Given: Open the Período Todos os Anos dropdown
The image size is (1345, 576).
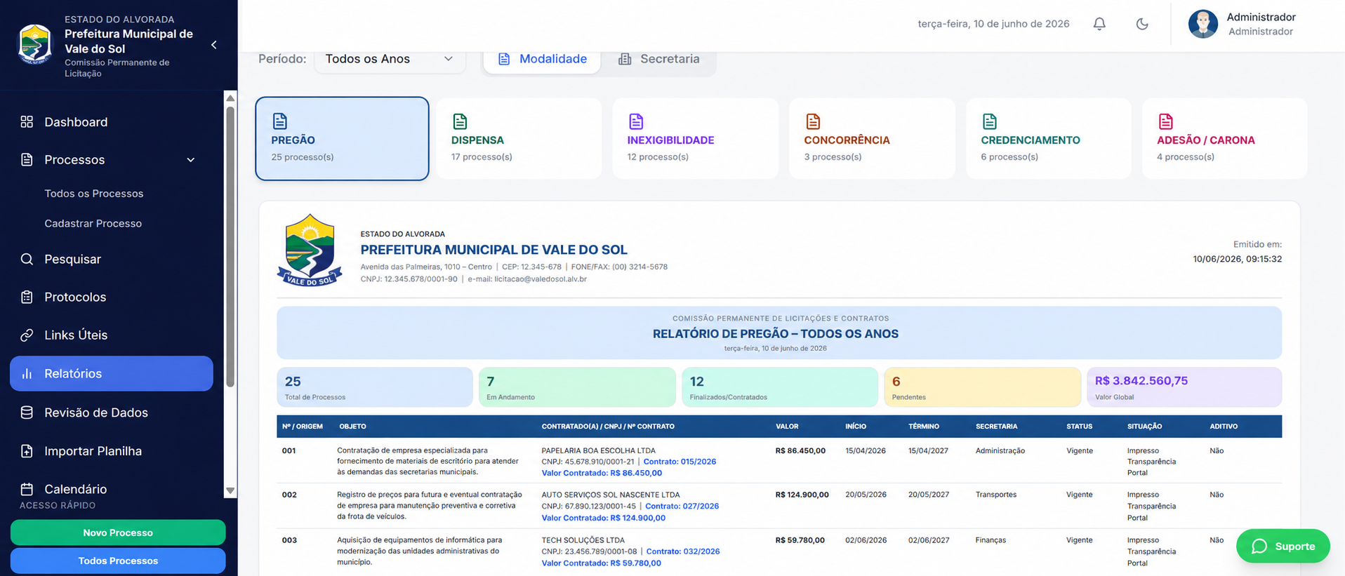Looking at the screenshot, I should [x=390, y=59].
